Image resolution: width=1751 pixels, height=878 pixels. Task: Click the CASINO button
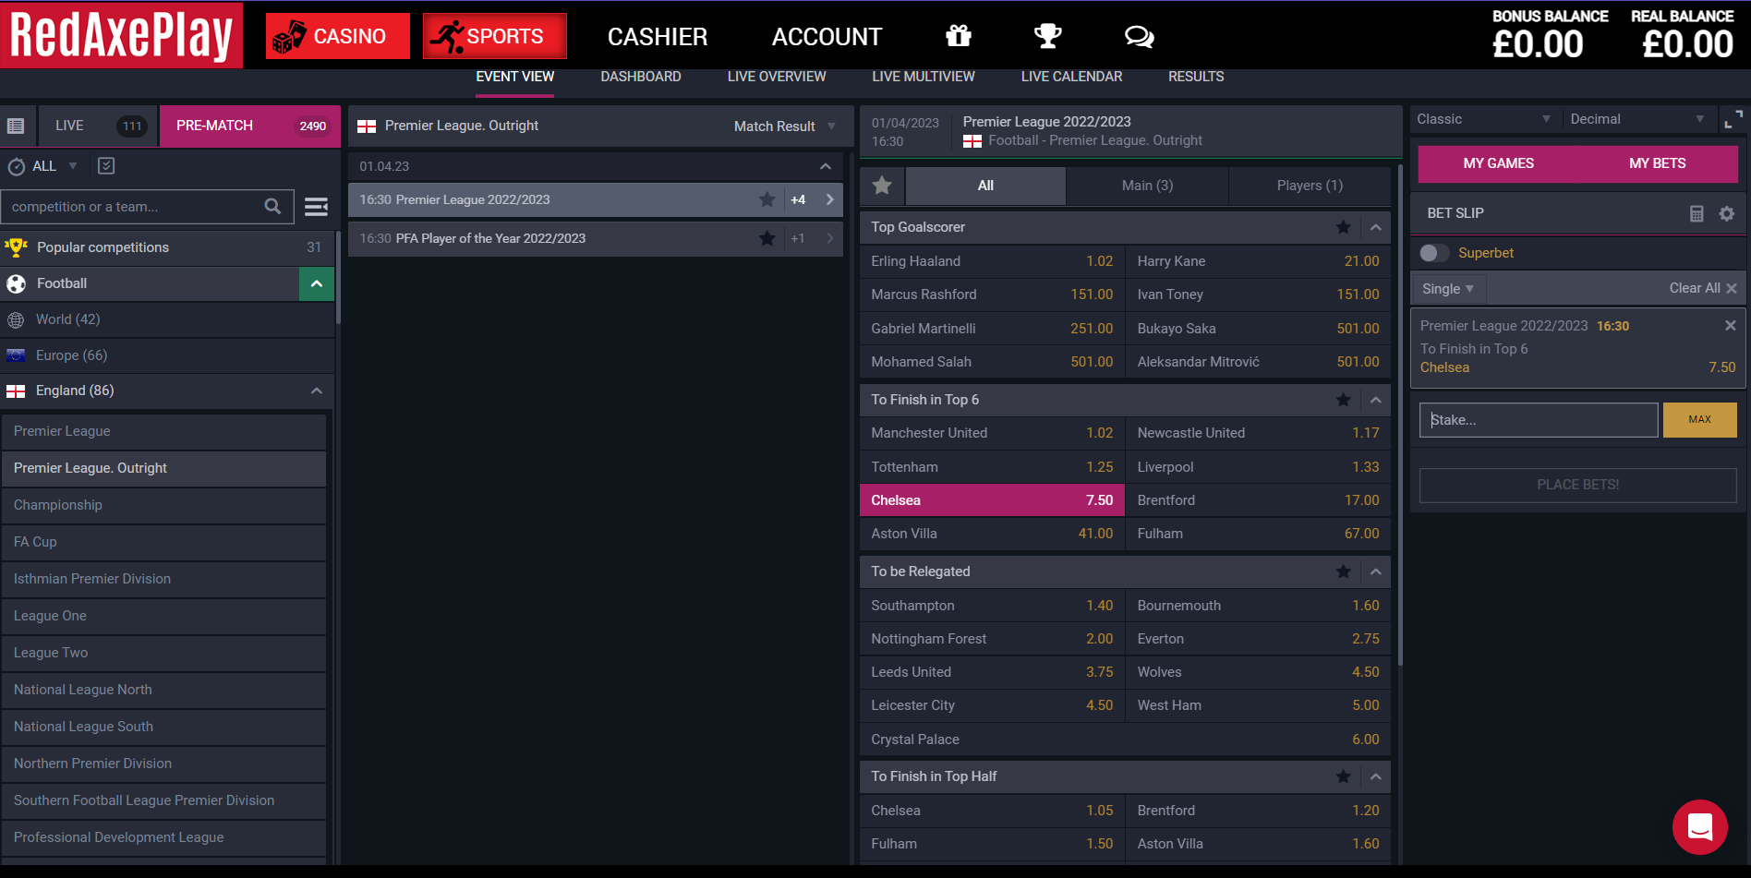click(x=338, y=36)
